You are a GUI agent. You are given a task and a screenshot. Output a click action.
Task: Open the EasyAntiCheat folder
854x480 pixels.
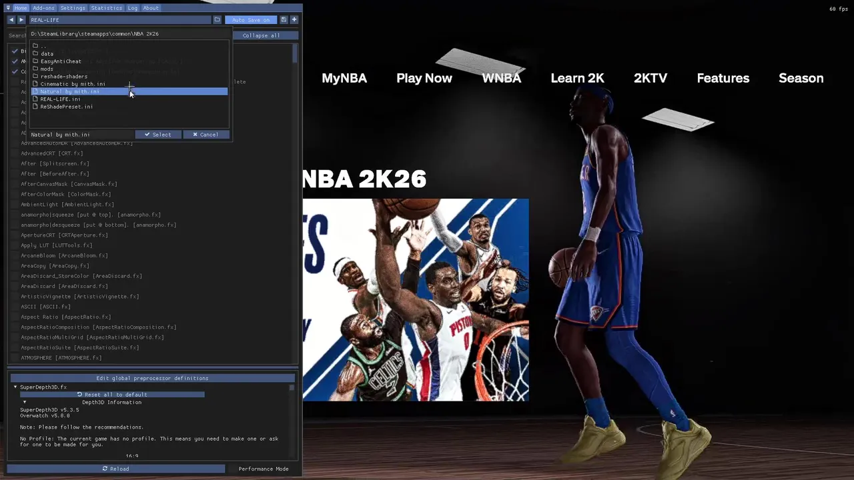[x=129, y=61]
